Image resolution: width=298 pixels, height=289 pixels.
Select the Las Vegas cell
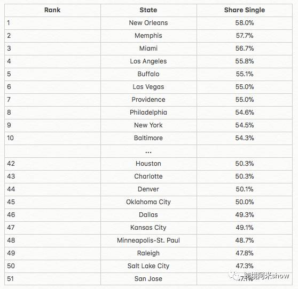coord(148,87)
